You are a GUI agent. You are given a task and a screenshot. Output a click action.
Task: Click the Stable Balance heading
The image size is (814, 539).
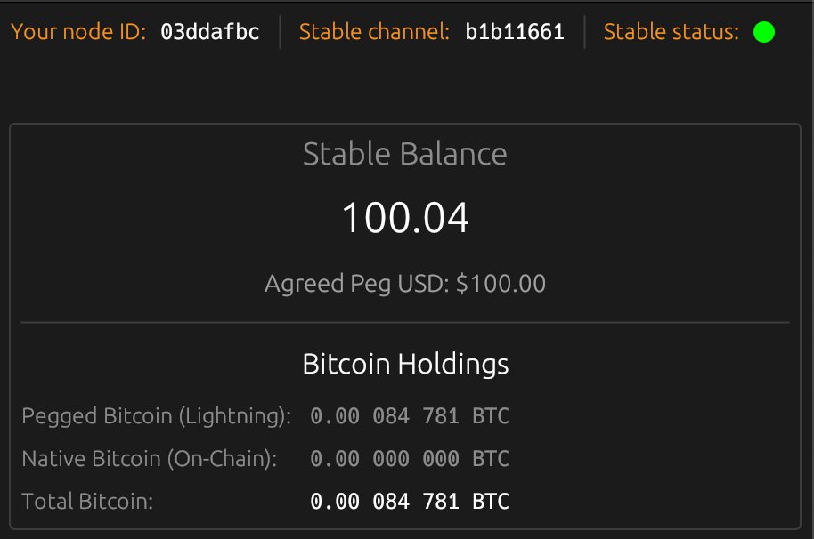(405, 154)
